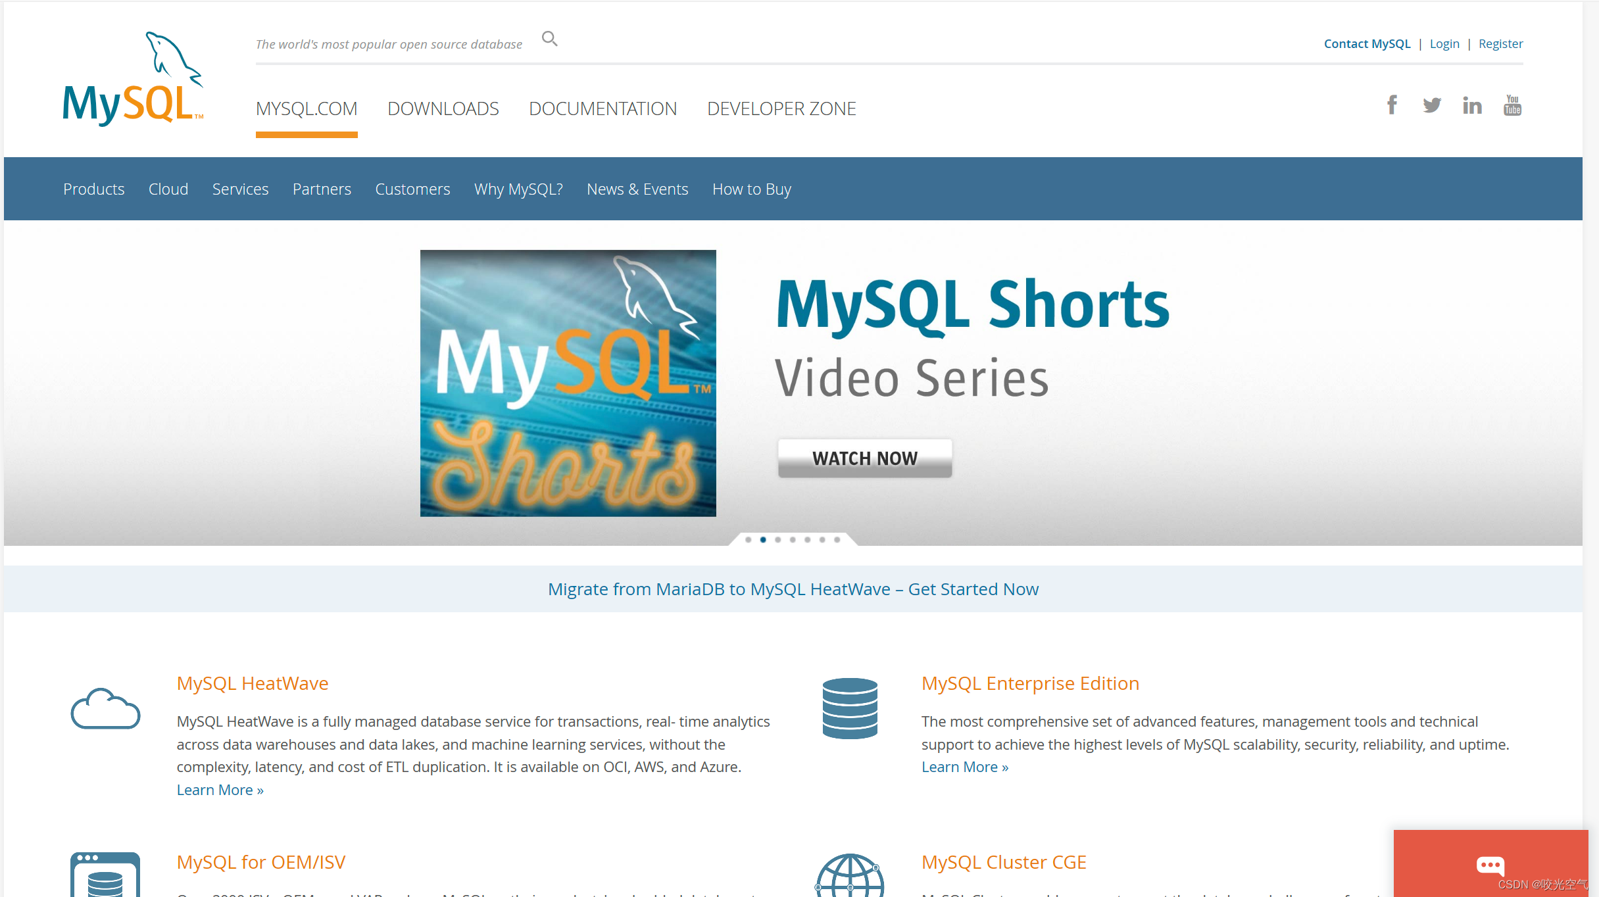Click the Login link
The image size is (1599, 897).
click(1444, 43)
